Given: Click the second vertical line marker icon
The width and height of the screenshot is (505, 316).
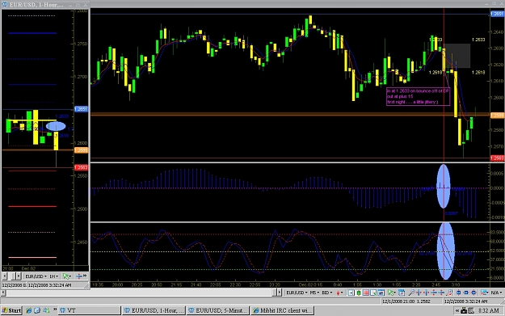Looking at the screenshot, I should [426, 293].
